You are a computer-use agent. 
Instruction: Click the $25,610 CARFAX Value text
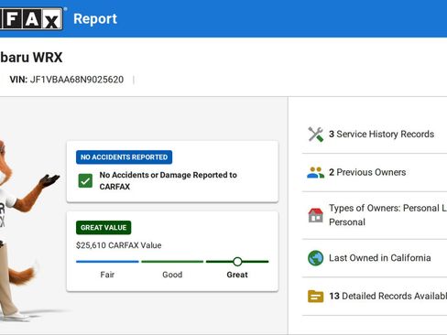click(x=119, y=245)
